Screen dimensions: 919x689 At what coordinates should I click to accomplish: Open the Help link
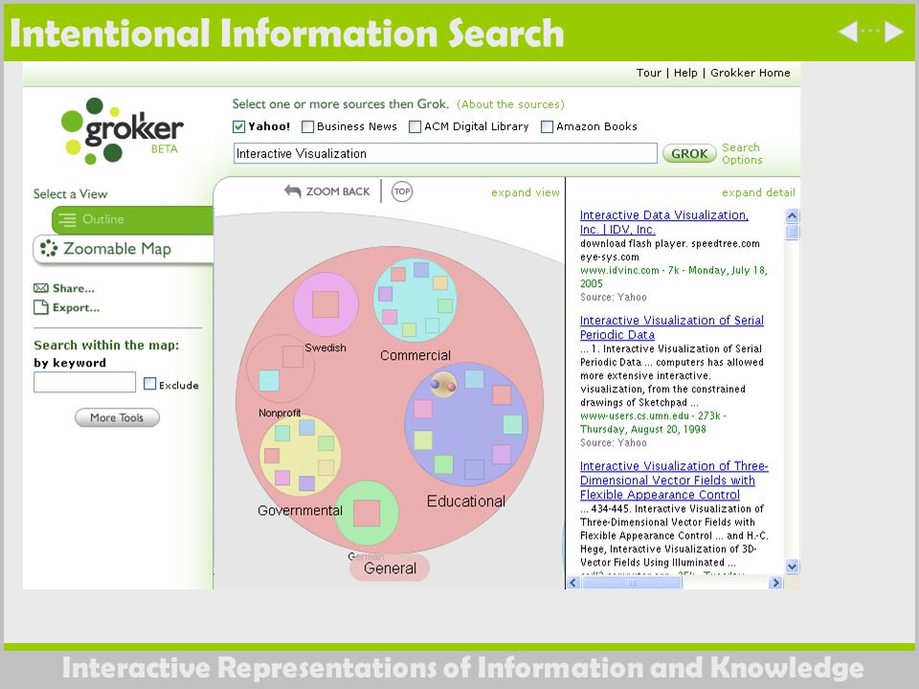tap(685, 73)
